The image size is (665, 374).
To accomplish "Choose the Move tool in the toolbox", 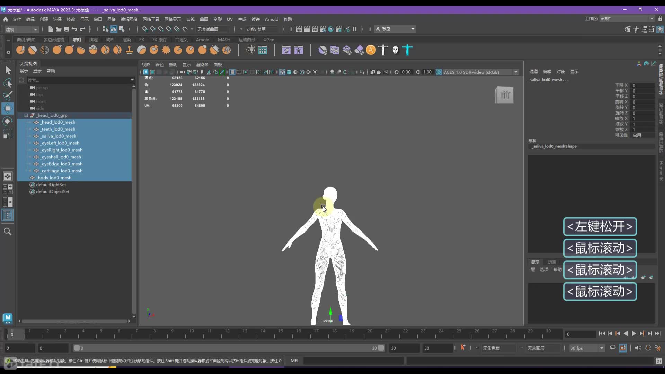I will (x=8, y=108).
